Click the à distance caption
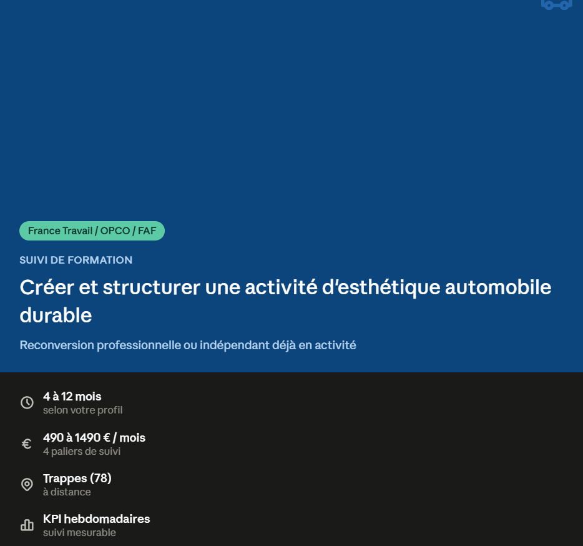583x546 pixels. (x=67, y=492)
